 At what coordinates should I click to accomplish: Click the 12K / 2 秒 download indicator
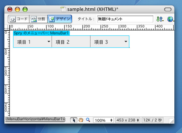[x=153, y=120]
